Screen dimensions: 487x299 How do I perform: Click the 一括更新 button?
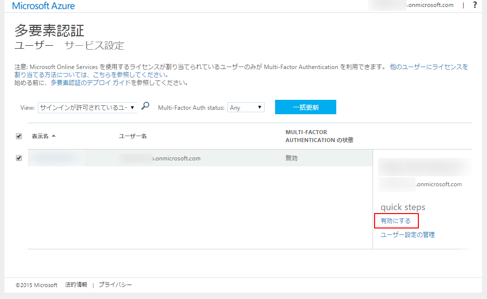point(305,107)
